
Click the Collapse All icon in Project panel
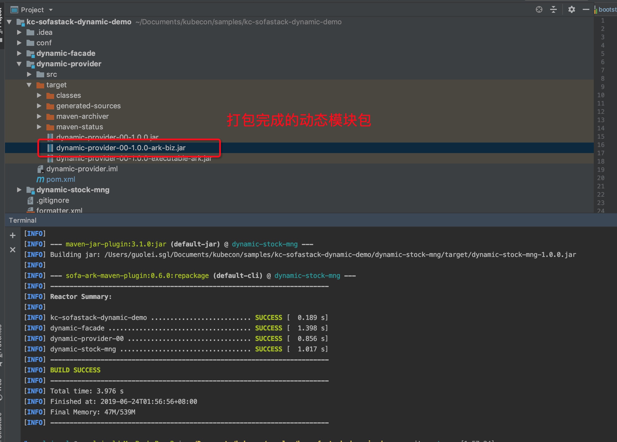click(x=553, y=10)
